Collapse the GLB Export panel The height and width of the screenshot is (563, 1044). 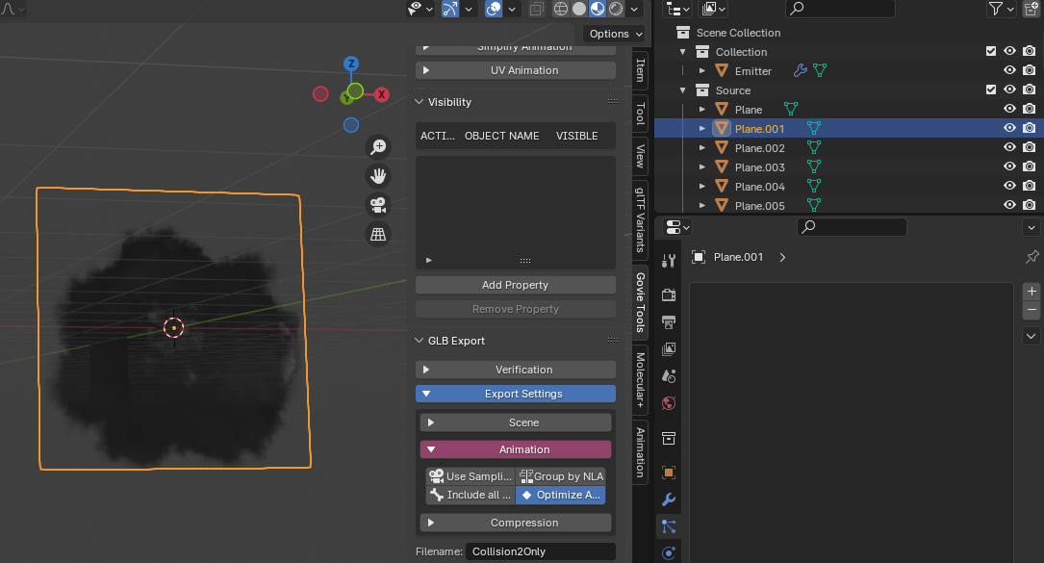tap(419, 341)
